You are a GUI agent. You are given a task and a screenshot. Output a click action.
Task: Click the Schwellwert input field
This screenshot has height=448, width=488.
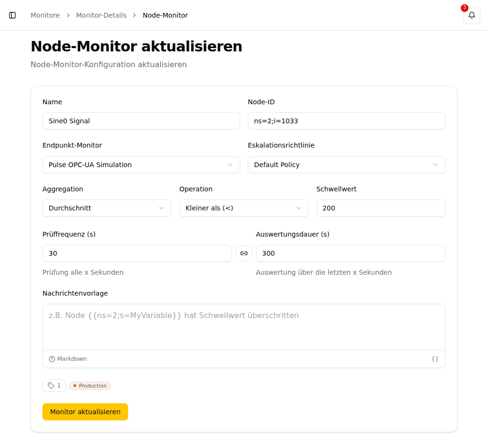coord(381,209)
